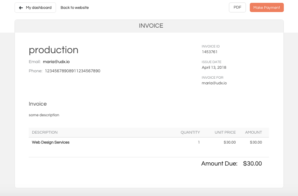
Task: Follow the Back to website link
Action: [x=75, y=7]
